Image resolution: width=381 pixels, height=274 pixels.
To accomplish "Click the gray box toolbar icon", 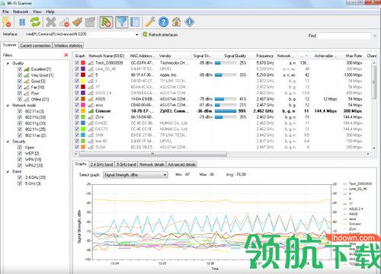I will [90, 22].
